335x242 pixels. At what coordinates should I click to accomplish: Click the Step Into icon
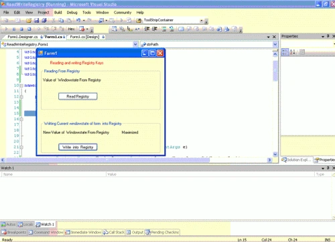click(x=46, y=29)
